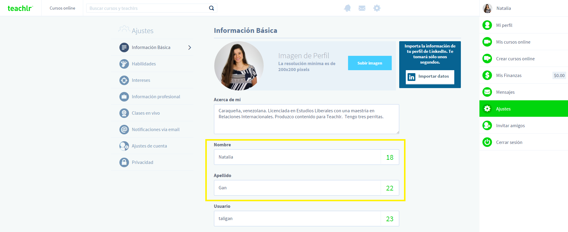Image resolution: width=568 pixels, height=232 pixels.
Task: Click the Crear cursos online icon
Action: [x=487, y=59]
